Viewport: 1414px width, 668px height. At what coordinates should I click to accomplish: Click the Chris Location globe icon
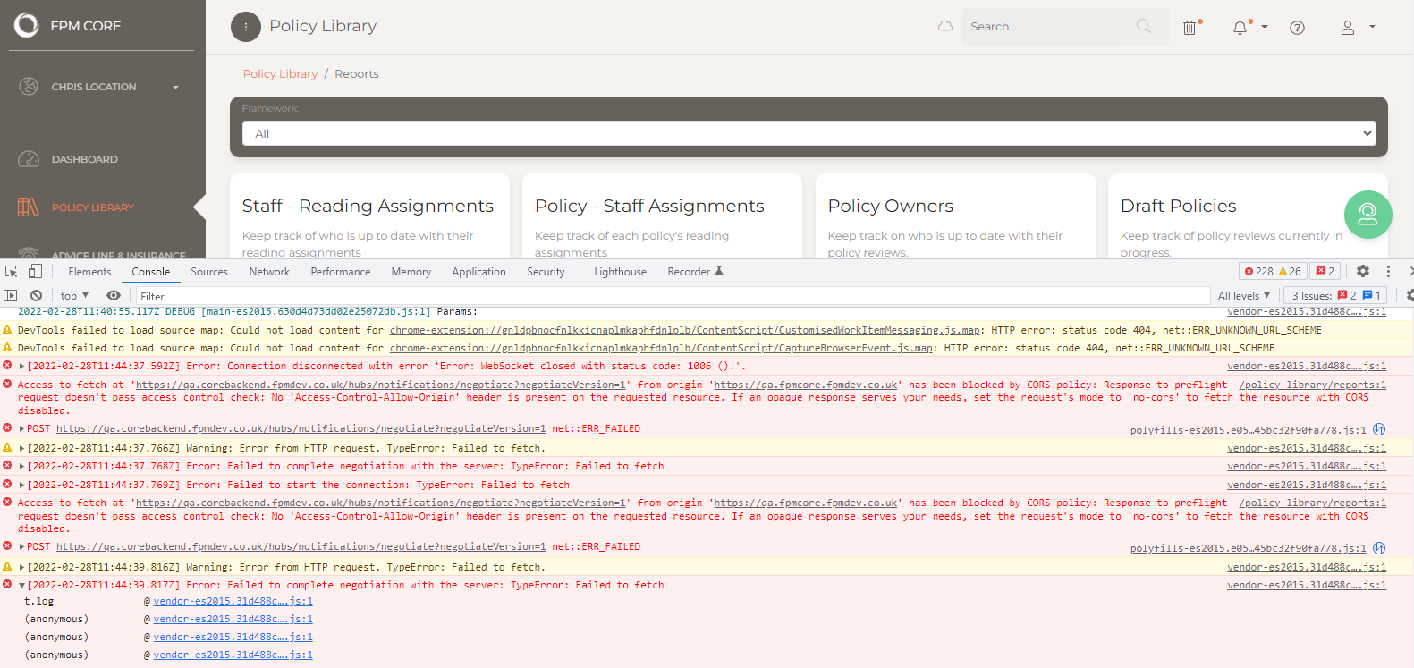coord(29,86)
